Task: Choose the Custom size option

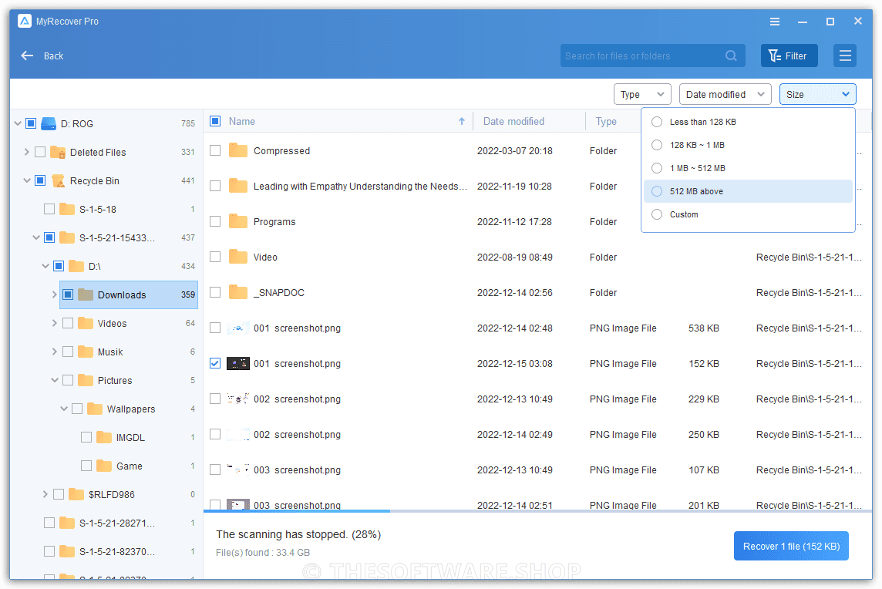Action: pos(657,214)
